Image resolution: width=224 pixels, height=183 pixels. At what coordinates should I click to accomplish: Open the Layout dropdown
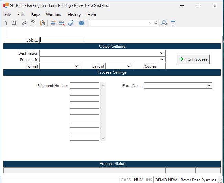(129, 66)
